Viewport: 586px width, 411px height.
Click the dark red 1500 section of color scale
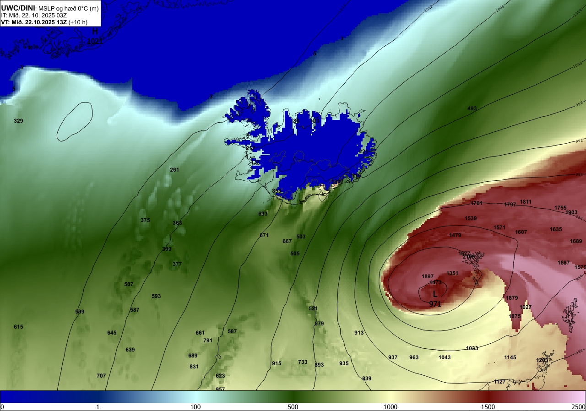(488, 396)
